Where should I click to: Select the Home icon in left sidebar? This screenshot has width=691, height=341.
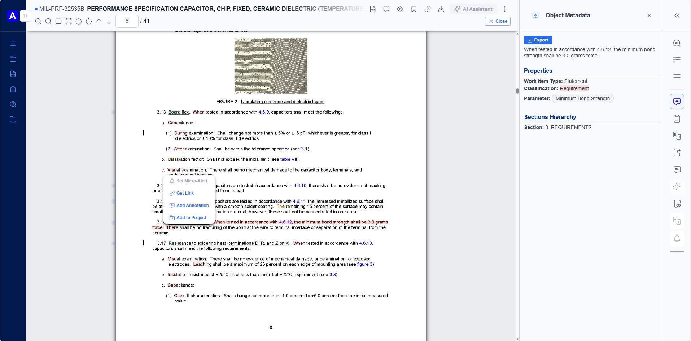click(x=13, y=89)
